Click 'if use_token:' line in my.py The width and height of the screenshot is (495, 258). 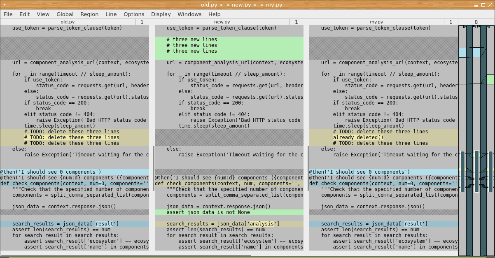tap(353, 80)
